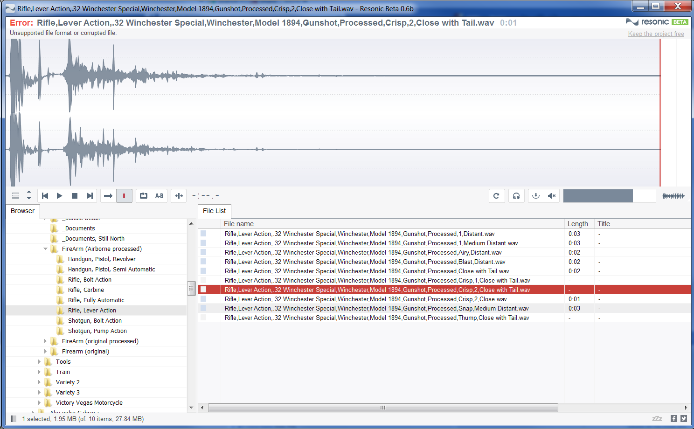
Task: Switch to the Browser tab
Action: [22, 211]
